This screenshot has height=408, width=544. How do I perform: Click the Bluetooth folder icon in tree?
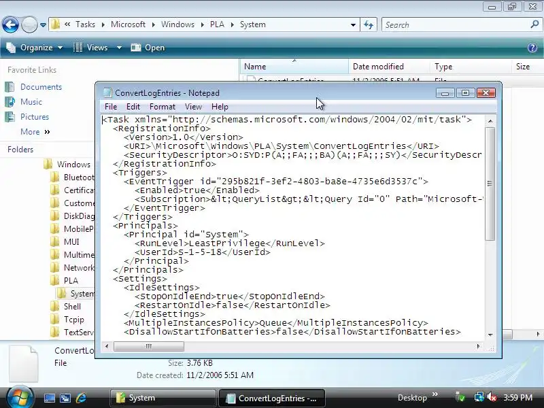(x=54, y=177)
